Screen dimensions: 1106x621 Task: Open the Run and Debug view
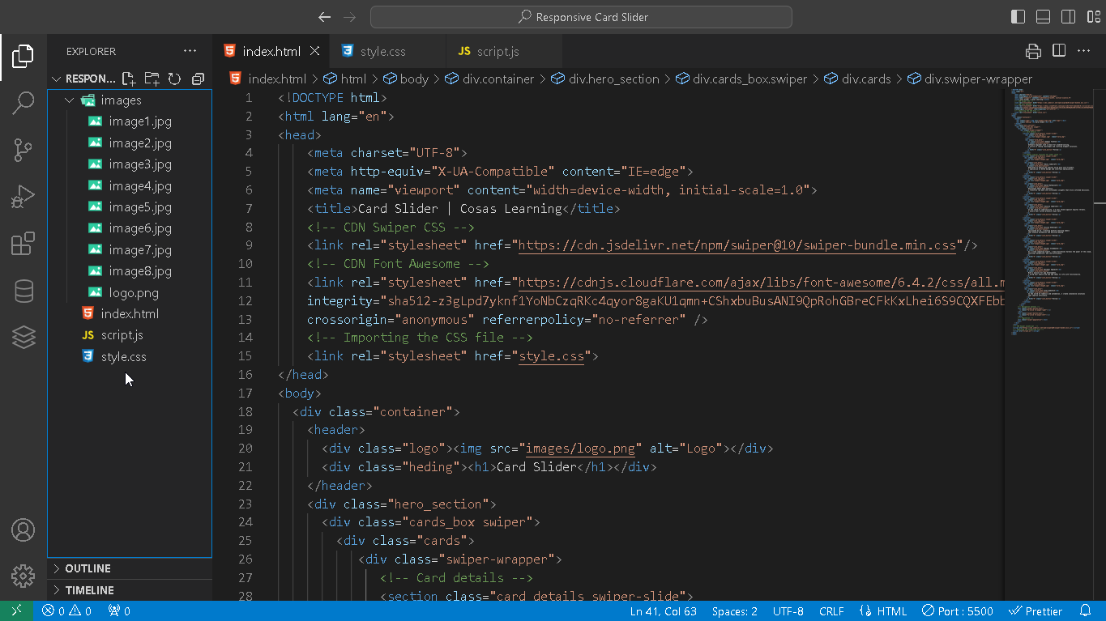23,196
